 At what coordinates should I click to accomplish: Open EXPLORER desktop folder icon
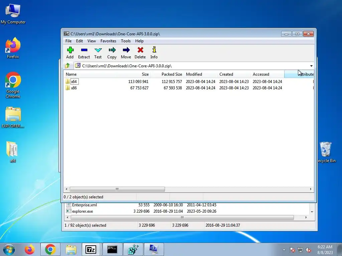pos(13,117)
